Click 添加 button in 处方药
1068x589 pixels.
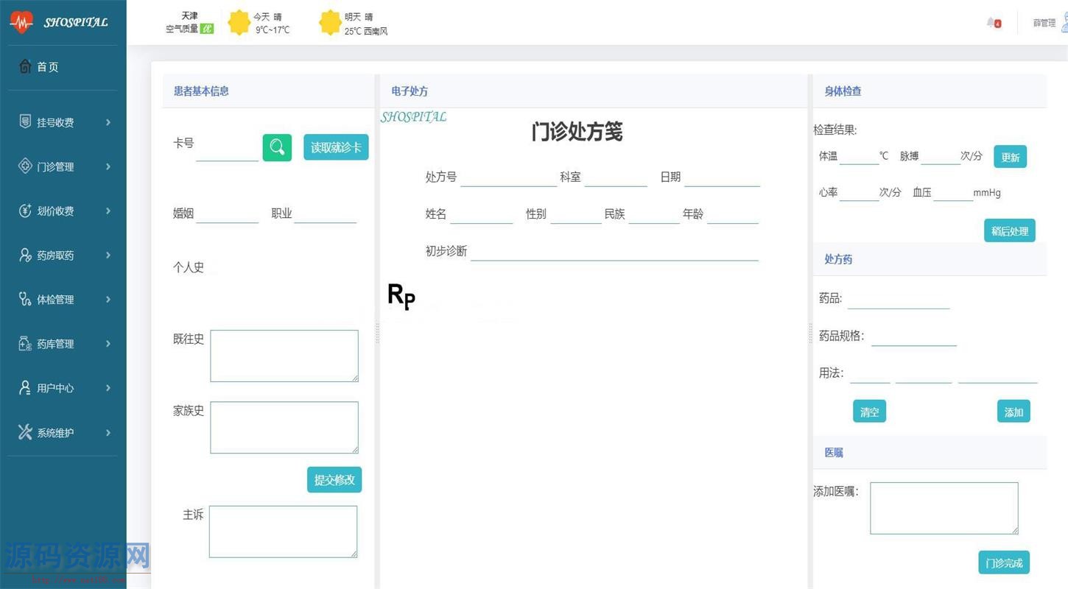click(1013, 412)
